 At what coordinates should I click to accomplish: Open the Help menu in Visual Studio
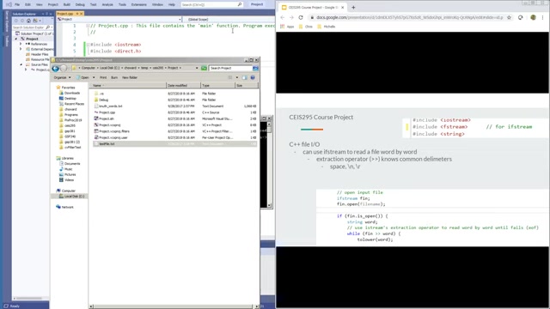172,4
